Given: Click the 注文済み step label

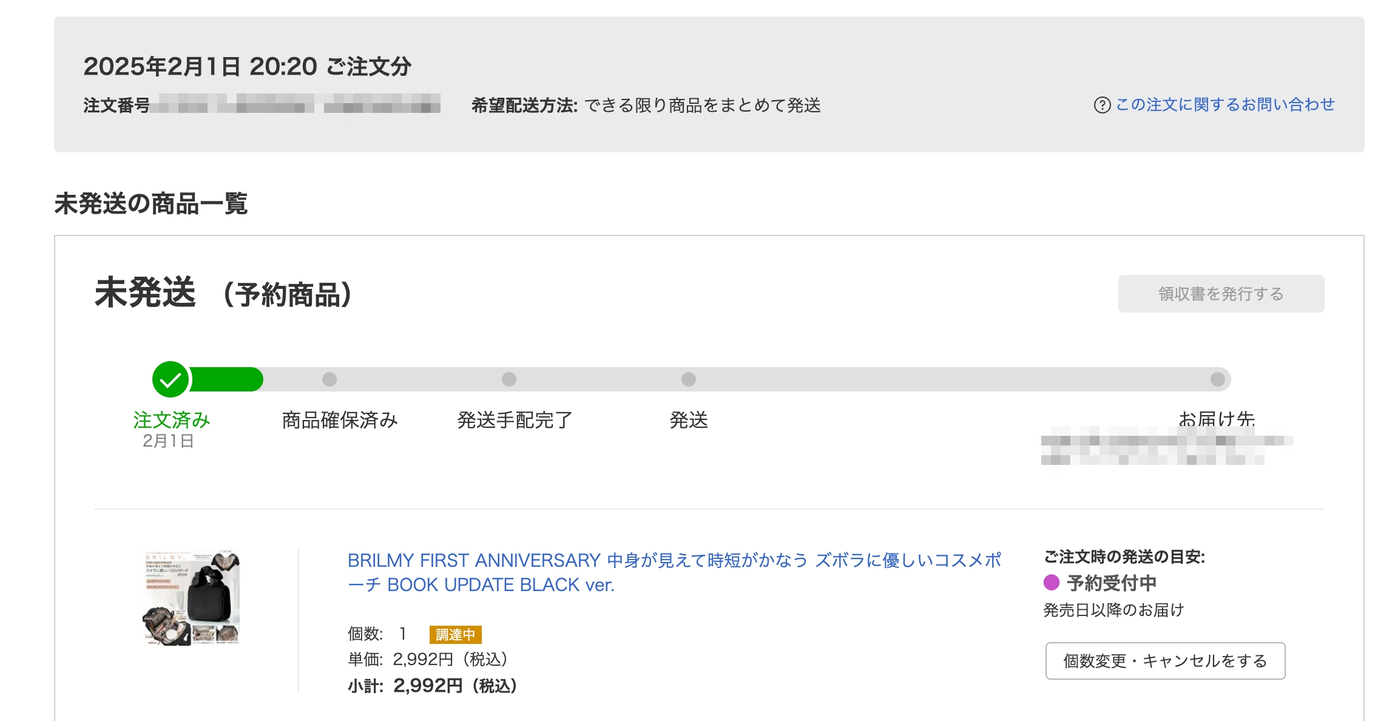Looking at the screenshot, I should (x=172, y=420).
